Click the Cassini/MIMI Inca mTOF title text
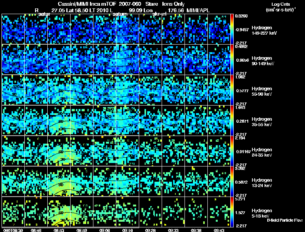The image size is (305, 232). click(x=87, y=4)
